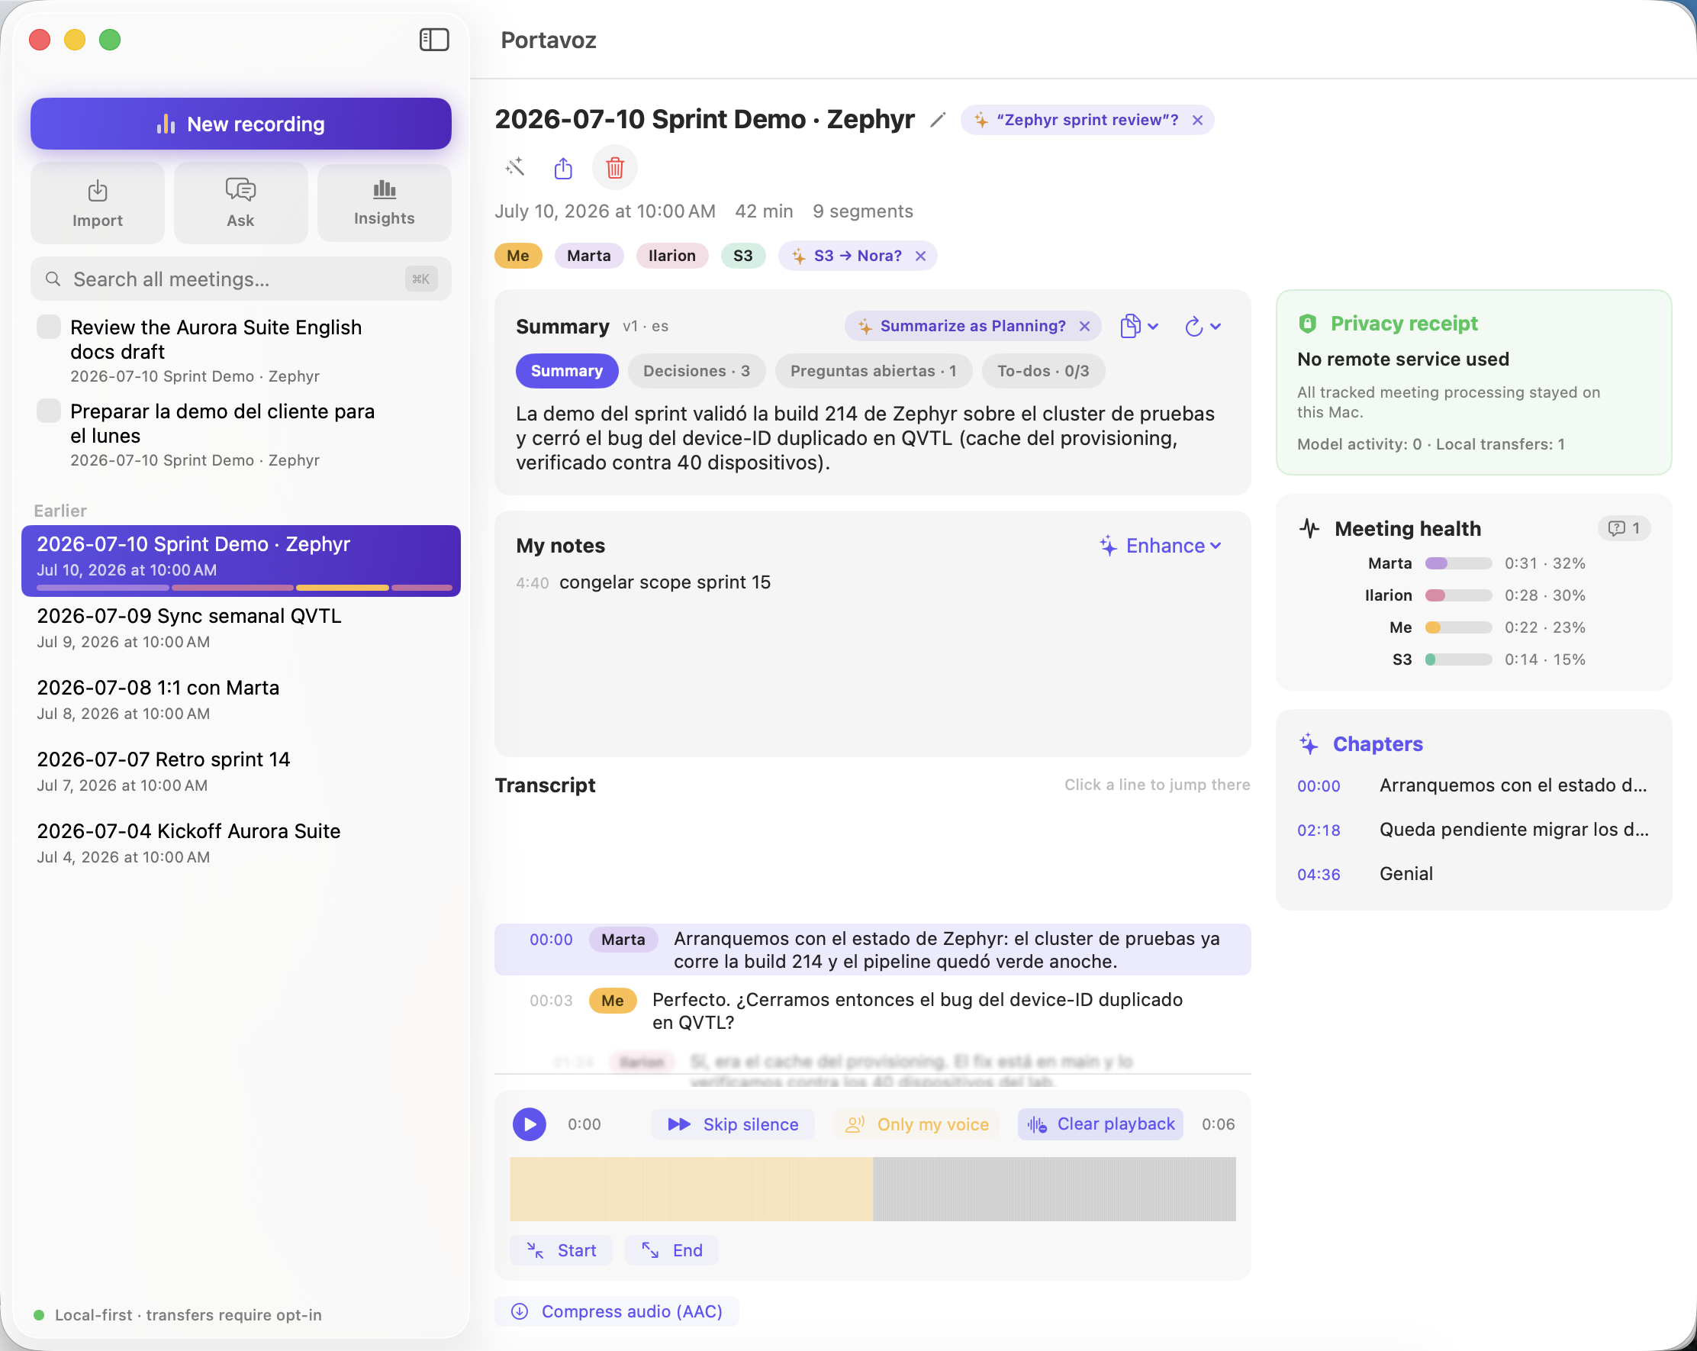Jump to chapter 02:18 Queda pendiente migrar
1697x1351 pixels.
[1473, 830]
